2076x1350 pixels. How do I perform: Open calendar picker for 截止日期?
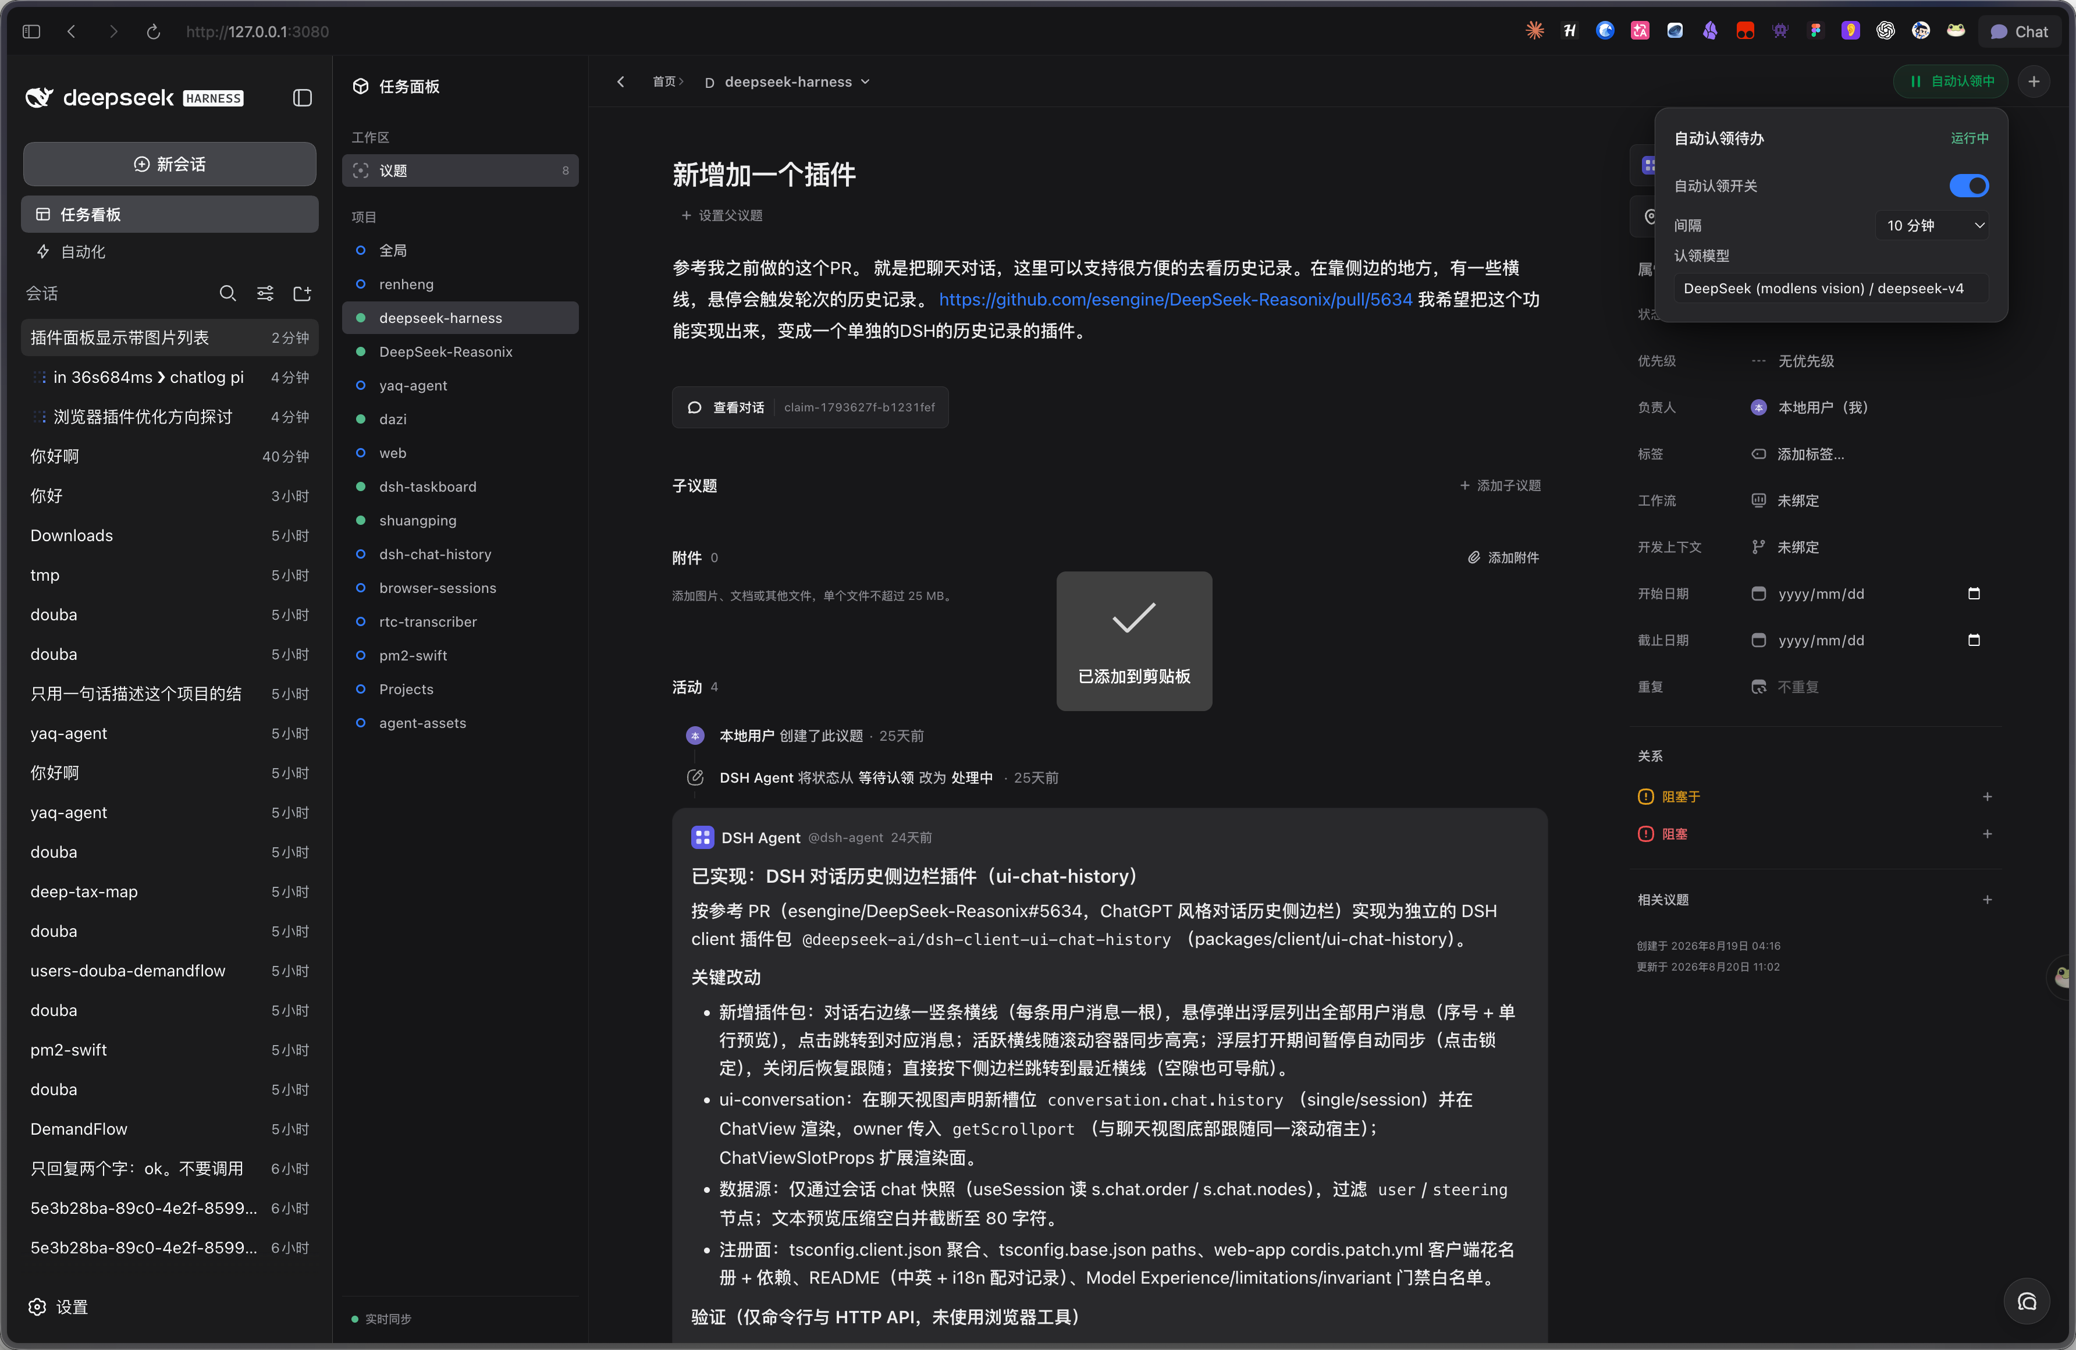[1974, 640]
